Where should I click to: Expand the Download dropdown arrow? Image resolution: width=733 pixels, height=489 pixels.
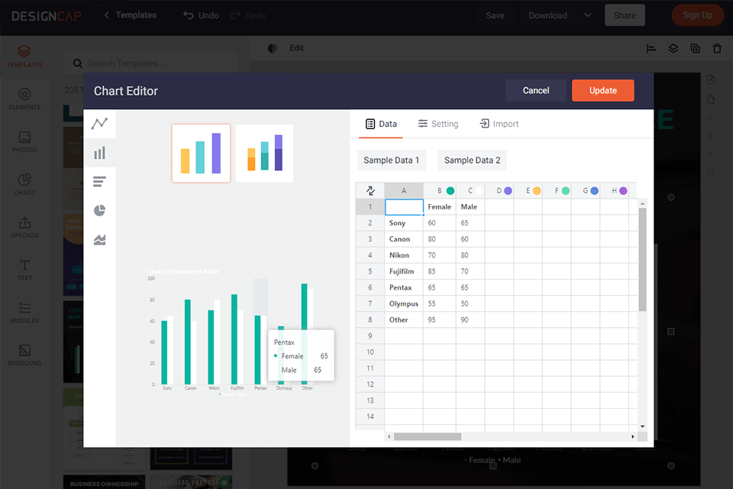pyautogui.click(x=588, y=15)
